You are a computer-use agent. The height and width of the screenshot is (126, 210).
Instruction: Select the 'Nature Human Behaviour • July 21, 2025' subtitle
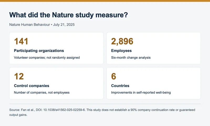(x=42, y=25)
